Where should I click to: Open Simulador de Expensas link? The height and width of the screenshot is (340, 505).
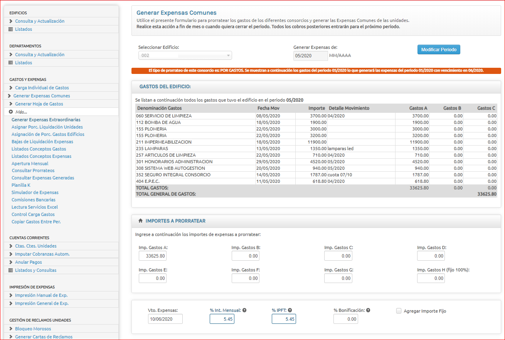[x=35, y=193]
